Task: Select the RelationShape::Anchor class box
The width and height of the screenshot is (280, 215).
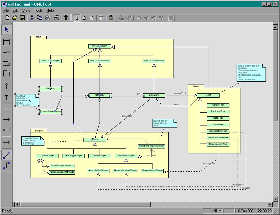Action: coord(152,146)
